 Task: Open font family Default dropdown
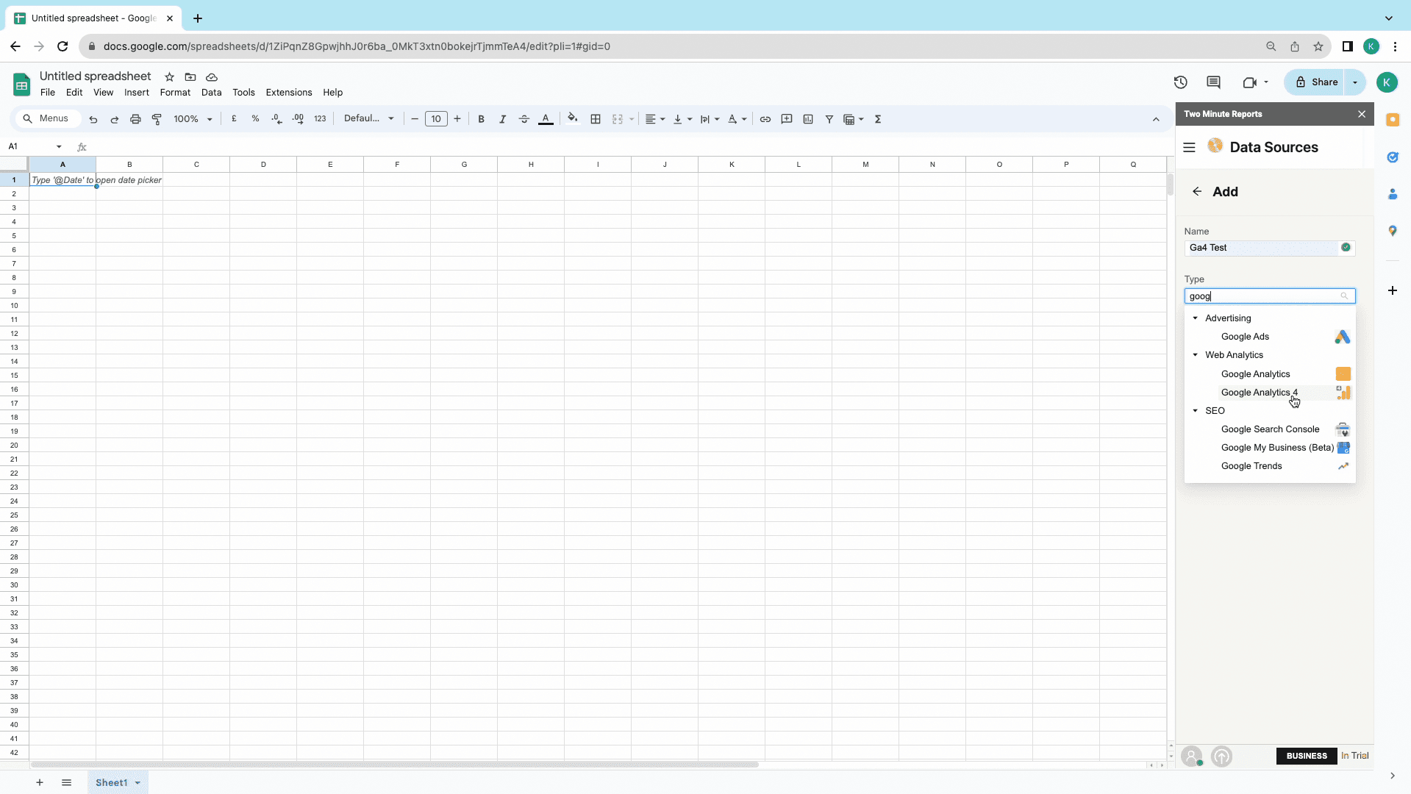[x=369, y=118]
